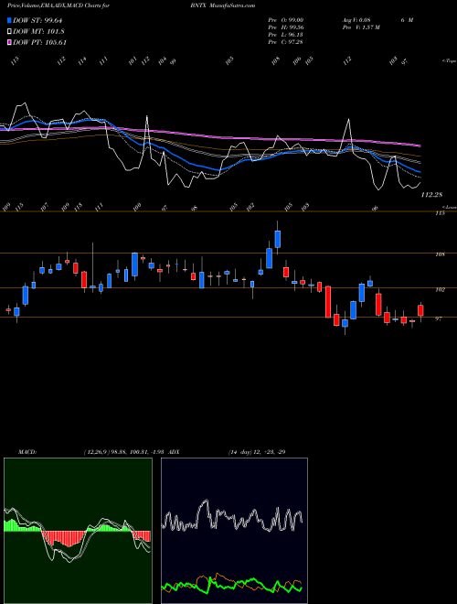Click the 115 price axis label
This screenshot has width=457, height=604.
tap(440, 213)
